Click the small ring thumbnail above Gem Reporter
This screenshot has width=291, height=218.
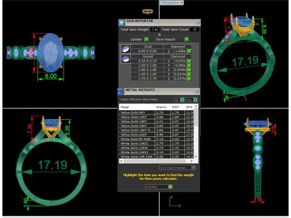[x=147, y=12]
